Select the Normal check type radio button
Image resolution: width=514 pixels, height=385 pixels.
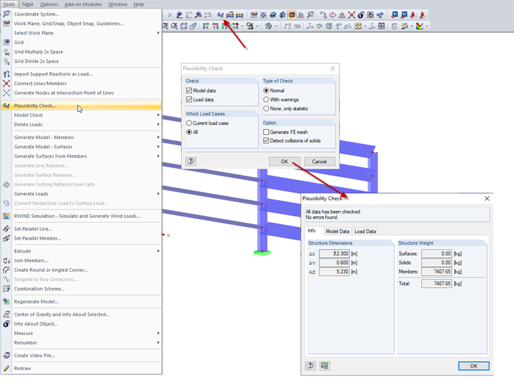[x=266, y=91]
